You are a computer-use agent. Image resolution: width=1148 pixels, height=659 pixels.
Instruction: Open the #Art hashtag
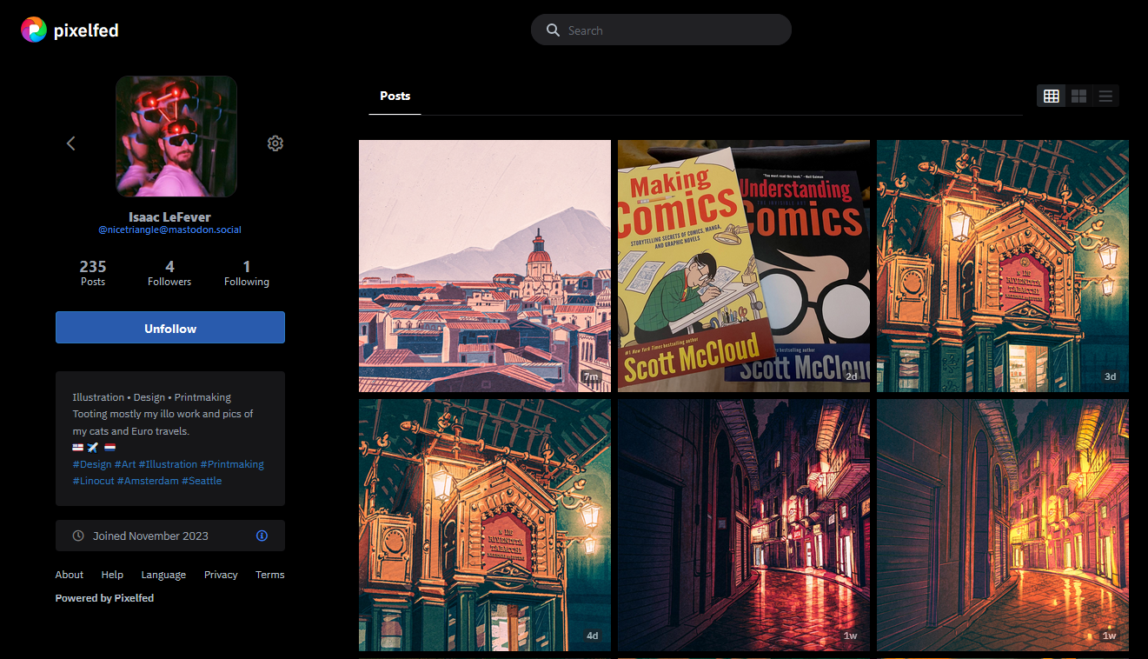(x=127, y=464)
